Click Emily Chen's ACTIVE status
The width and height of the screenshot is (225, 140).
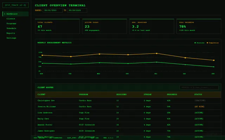[199, 119]
